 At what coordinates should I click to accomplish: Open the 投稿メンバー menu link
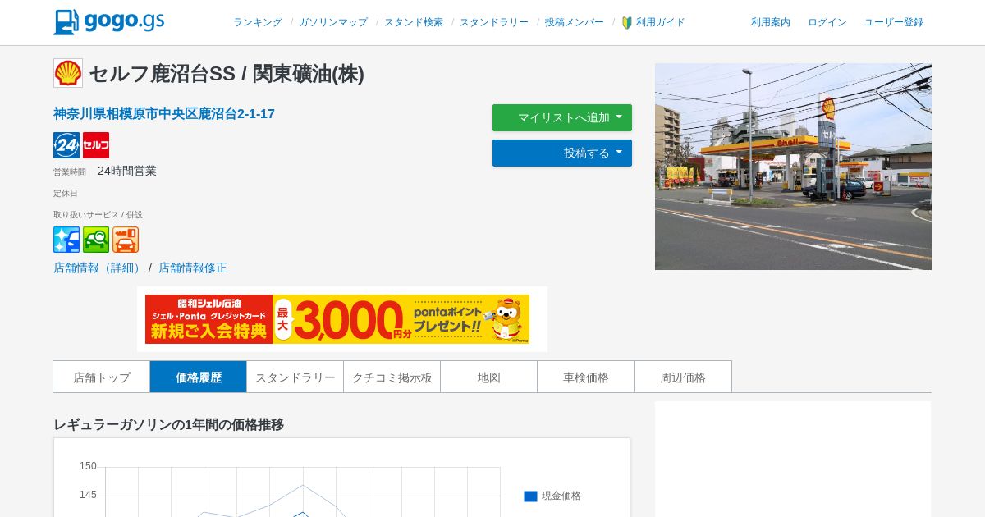575,22
